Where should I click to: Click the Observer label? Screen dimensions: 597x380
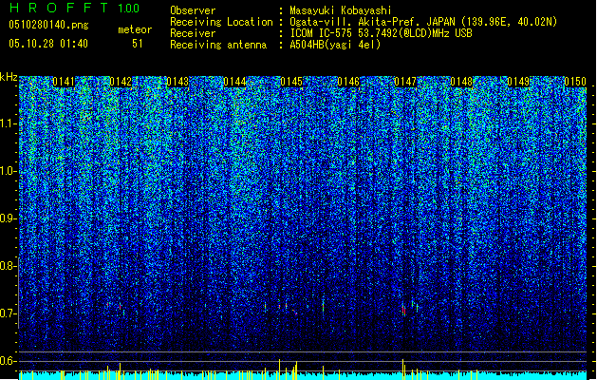(x=193, y=10)
